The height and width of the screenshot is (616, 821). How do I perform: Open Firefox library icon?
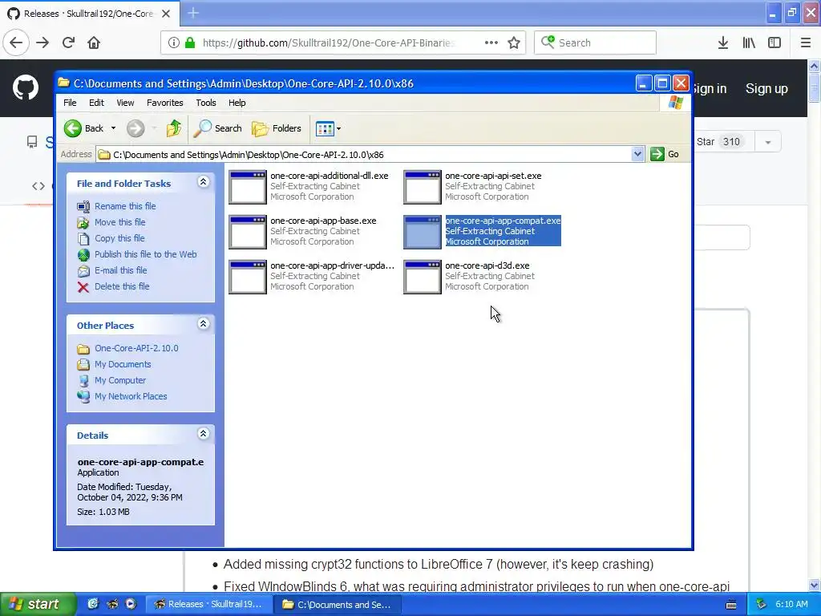[x=749, y=43]
